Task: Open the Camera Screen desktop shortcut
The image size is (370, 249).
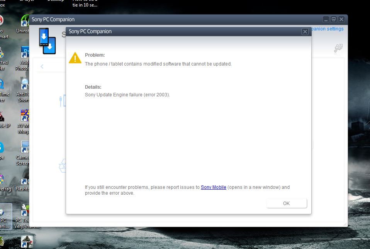Action: pyautogui.click(x=23, y=153)
